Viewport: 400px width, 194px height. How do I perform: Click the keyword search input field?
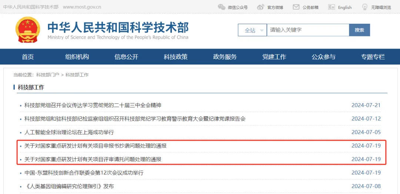[307, 30]
